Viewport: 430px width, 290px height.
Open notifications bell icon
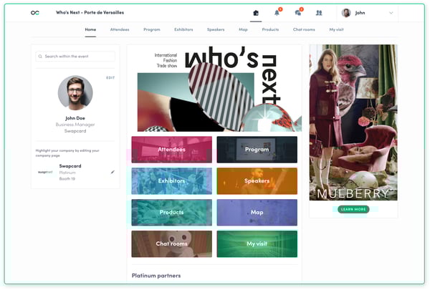pyautogui.click(x=277, y=13)
